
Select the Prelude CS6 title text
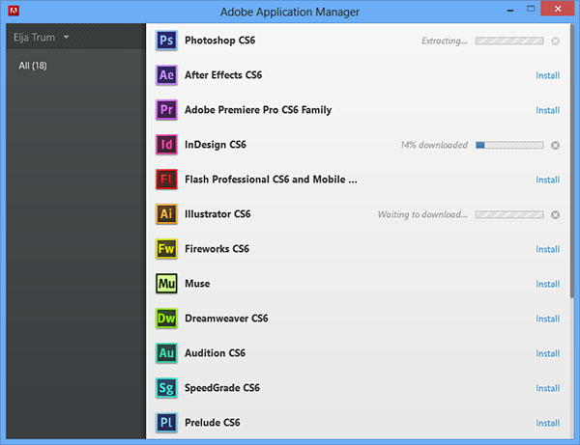pyautogui.click(x=213, y=422)
